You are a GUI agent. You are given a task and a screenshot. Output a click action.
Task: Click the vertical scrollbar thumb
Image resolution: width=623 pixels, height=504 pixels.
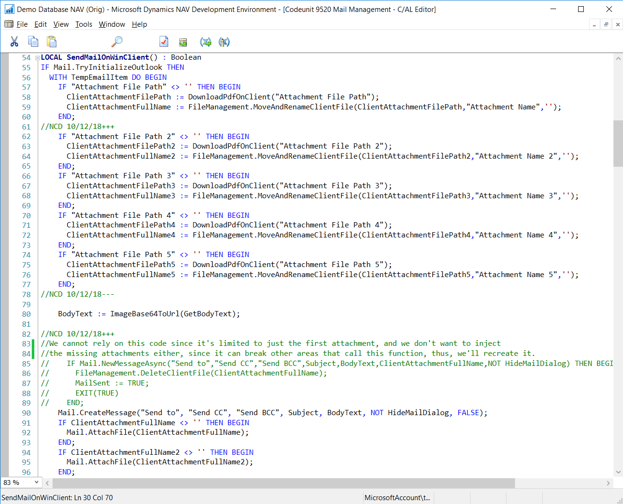(x=618, y=143)
